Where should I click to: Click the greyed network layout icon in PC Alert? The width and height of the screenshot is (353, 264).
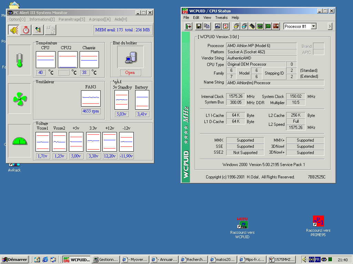[50, 30]
